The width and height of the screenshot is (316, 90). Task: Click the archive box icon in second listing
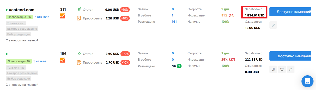click(x=282, y=69)
